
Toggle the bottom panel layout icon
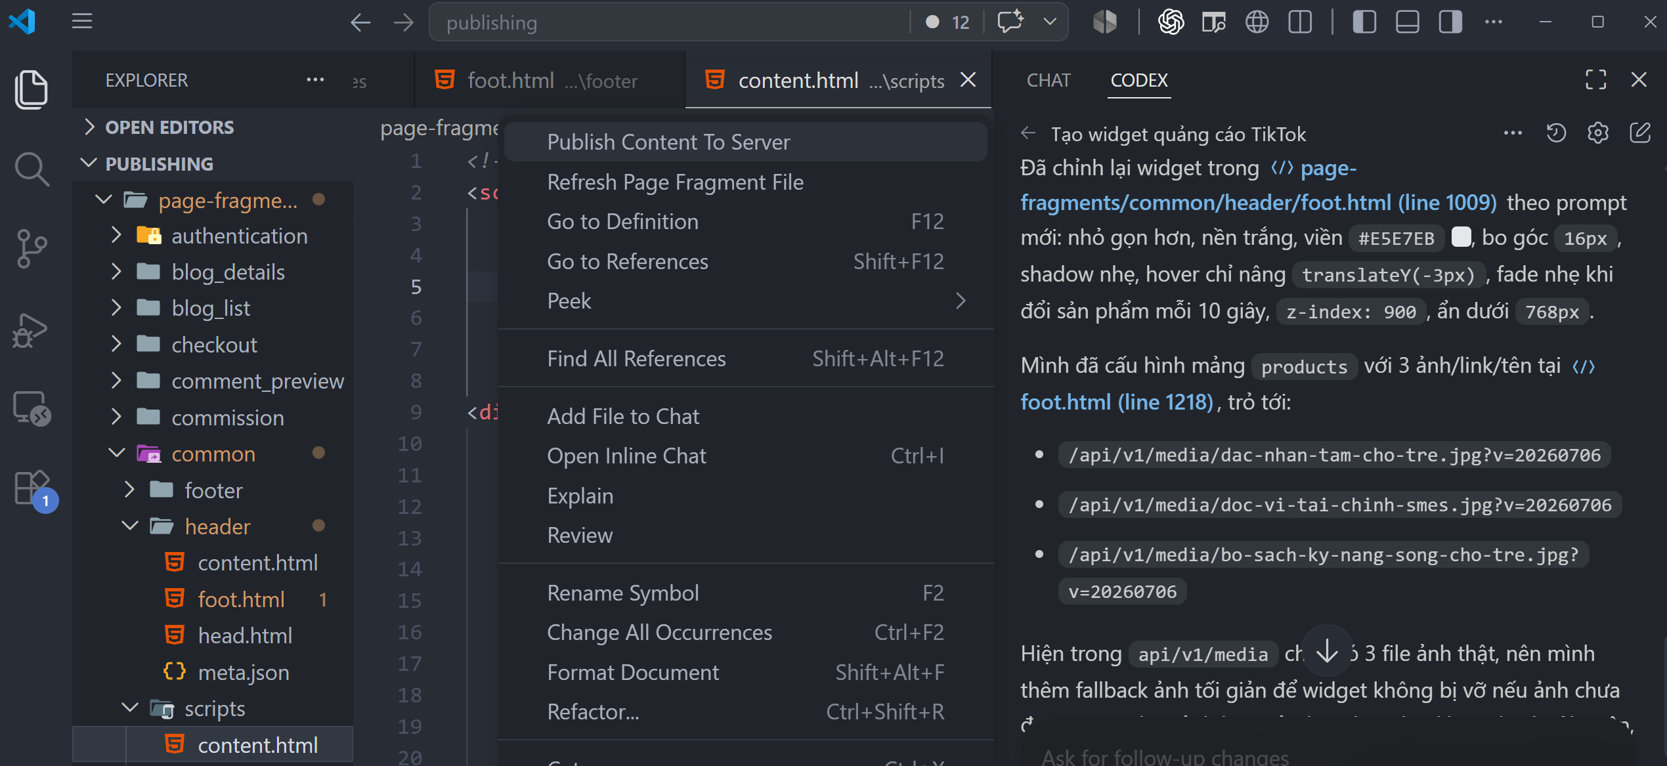pyautogui.click(x=1407, y=22)
